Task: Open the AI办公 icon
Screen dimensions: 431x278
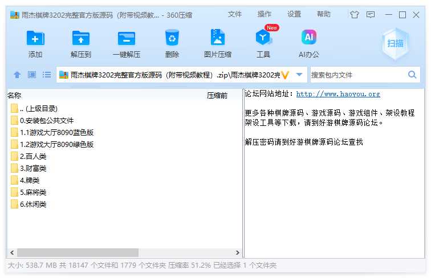Action: pyautogui.click(x=309, y=37)
